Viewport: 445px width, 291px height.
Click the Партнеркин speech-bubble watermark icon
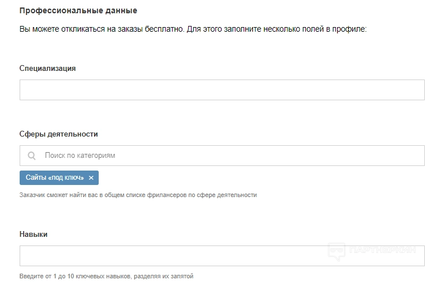click(x=336, y=251)
